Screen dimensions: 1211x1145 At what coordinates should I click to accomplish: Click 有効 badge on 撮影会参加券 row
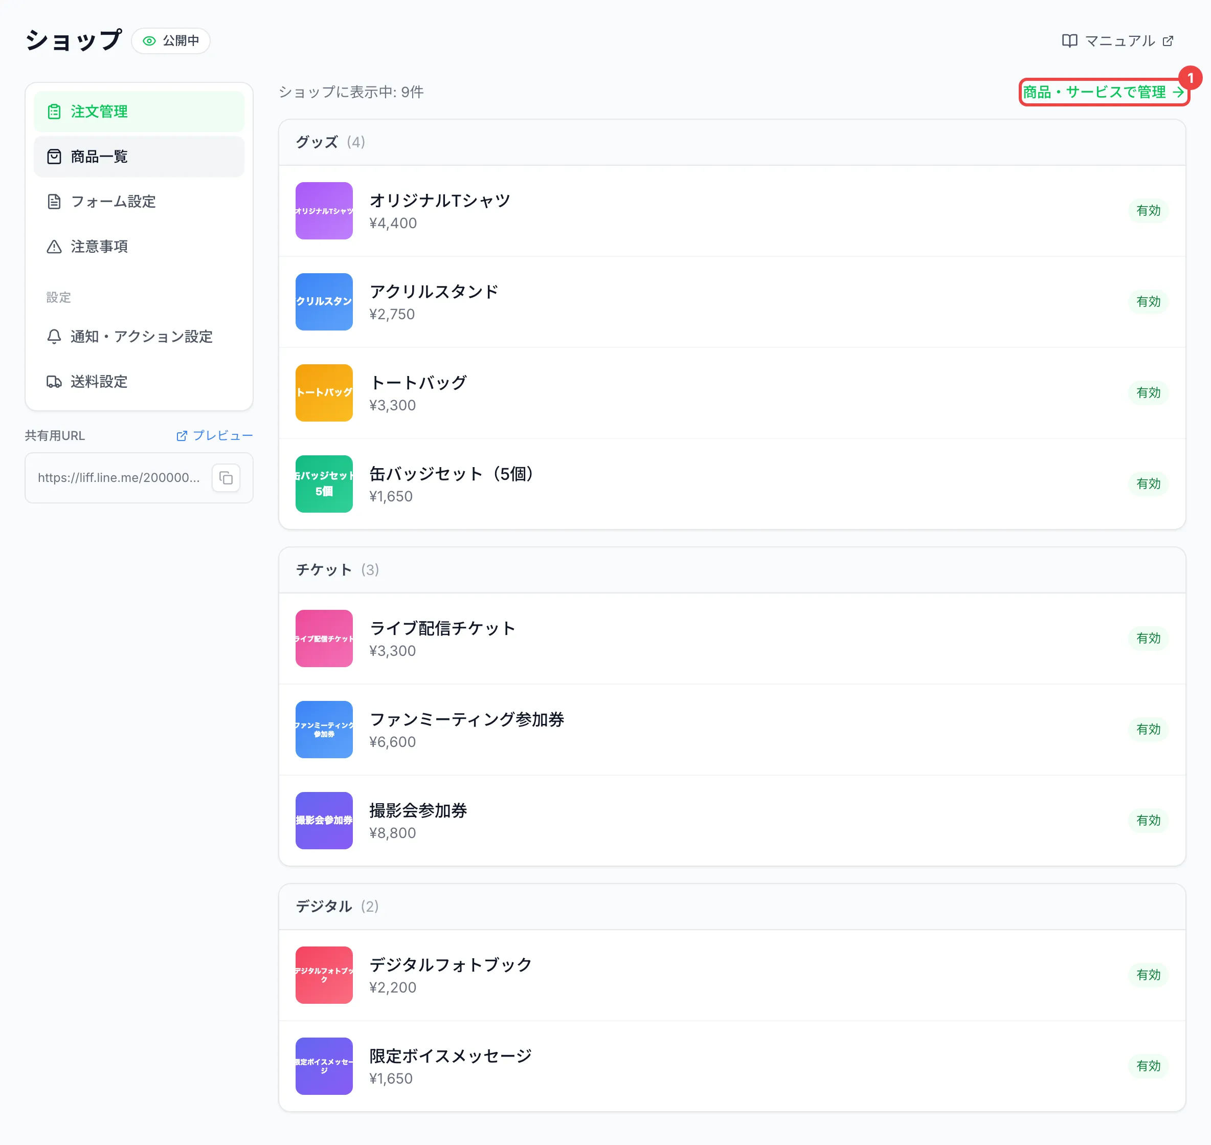click(1148, 821)
